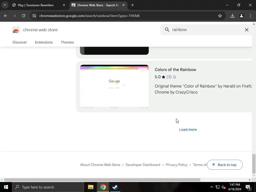Click the browser back arrow
Viewport: 256px width, 192px height.
point(5,16)
